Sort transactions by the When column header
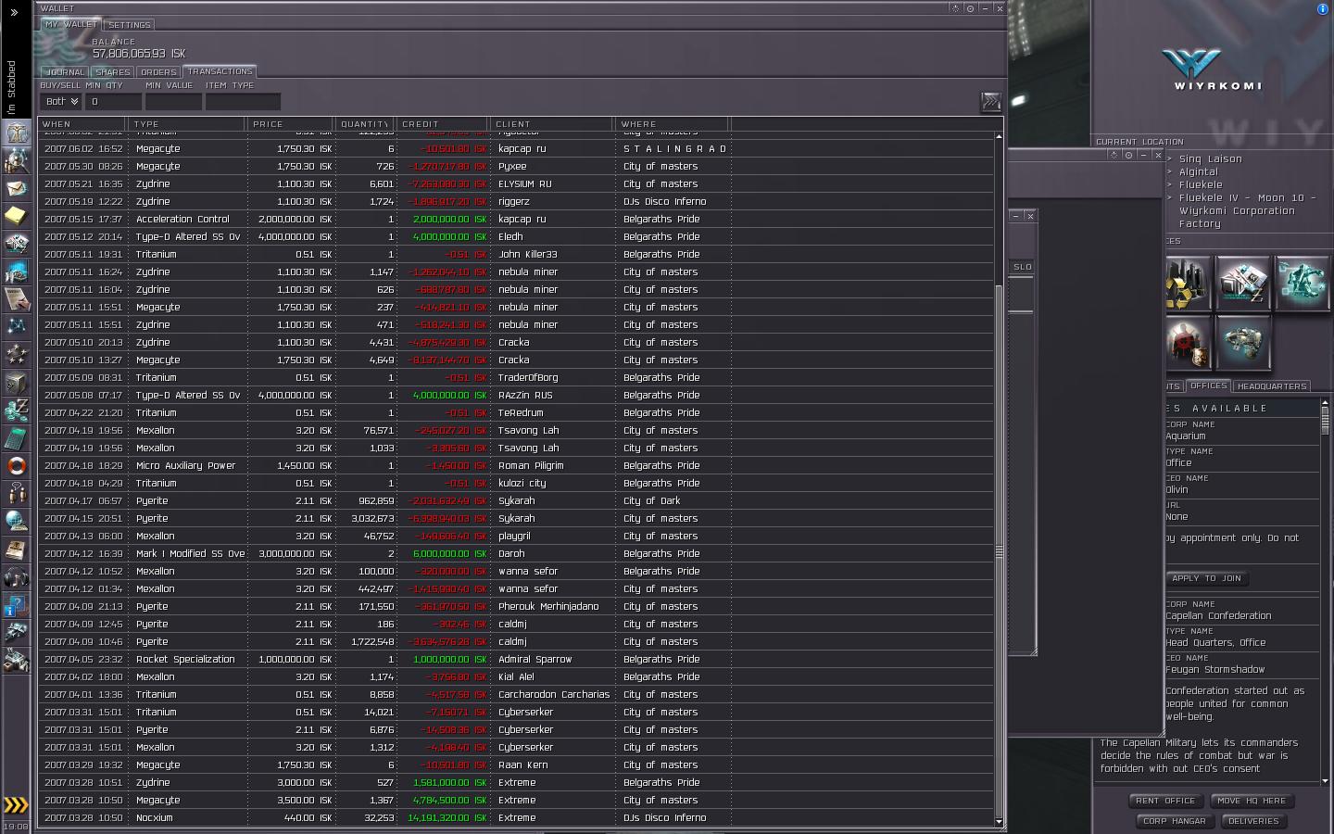Image resolution: width=1334 pixels, height=834 pixels. [x=82, y=123]
